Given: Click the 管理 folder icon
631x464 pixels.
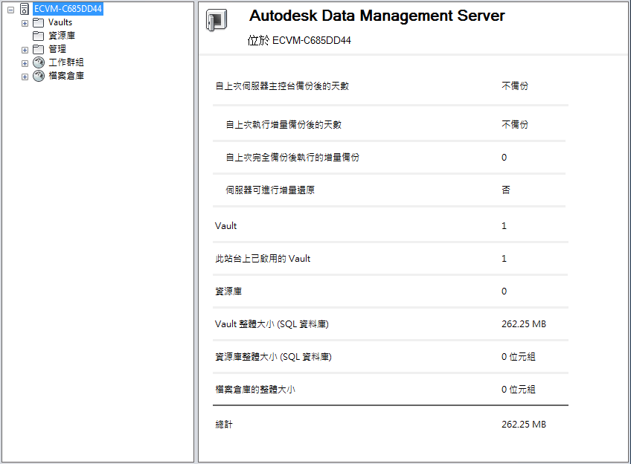Looking at the screenshot, I should click(39, 49).
